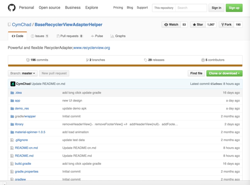Screen dimensions: 250x185
Task: Fork this repository
Action: pos(226,25)
